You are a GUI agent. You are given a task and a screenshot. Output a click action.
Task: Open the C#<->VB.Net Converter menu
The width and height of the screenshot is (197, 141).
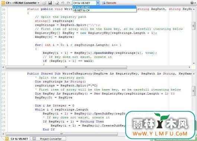click(23, 3)
